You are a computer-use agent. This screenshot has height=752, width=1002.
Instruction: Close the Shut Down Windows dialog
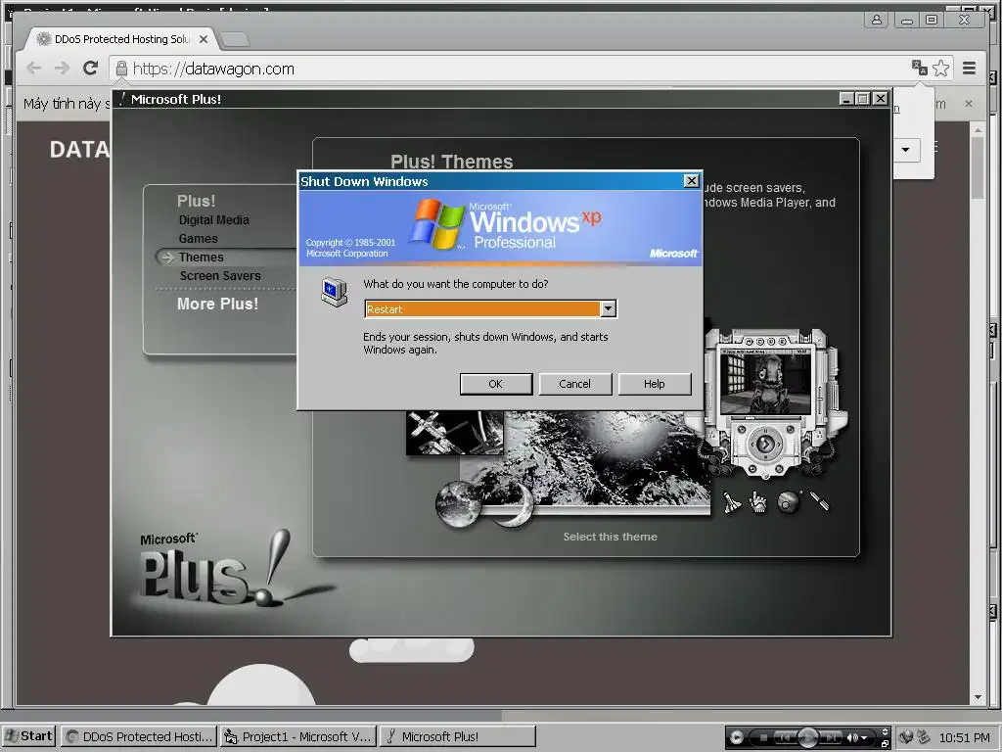pos(692,181)
